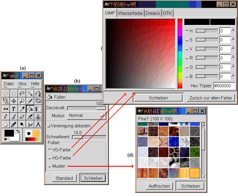The width and height of the screenshot is (238, 196).
Task: Swap foreground and background colors arrow
Action: point(18,131)
